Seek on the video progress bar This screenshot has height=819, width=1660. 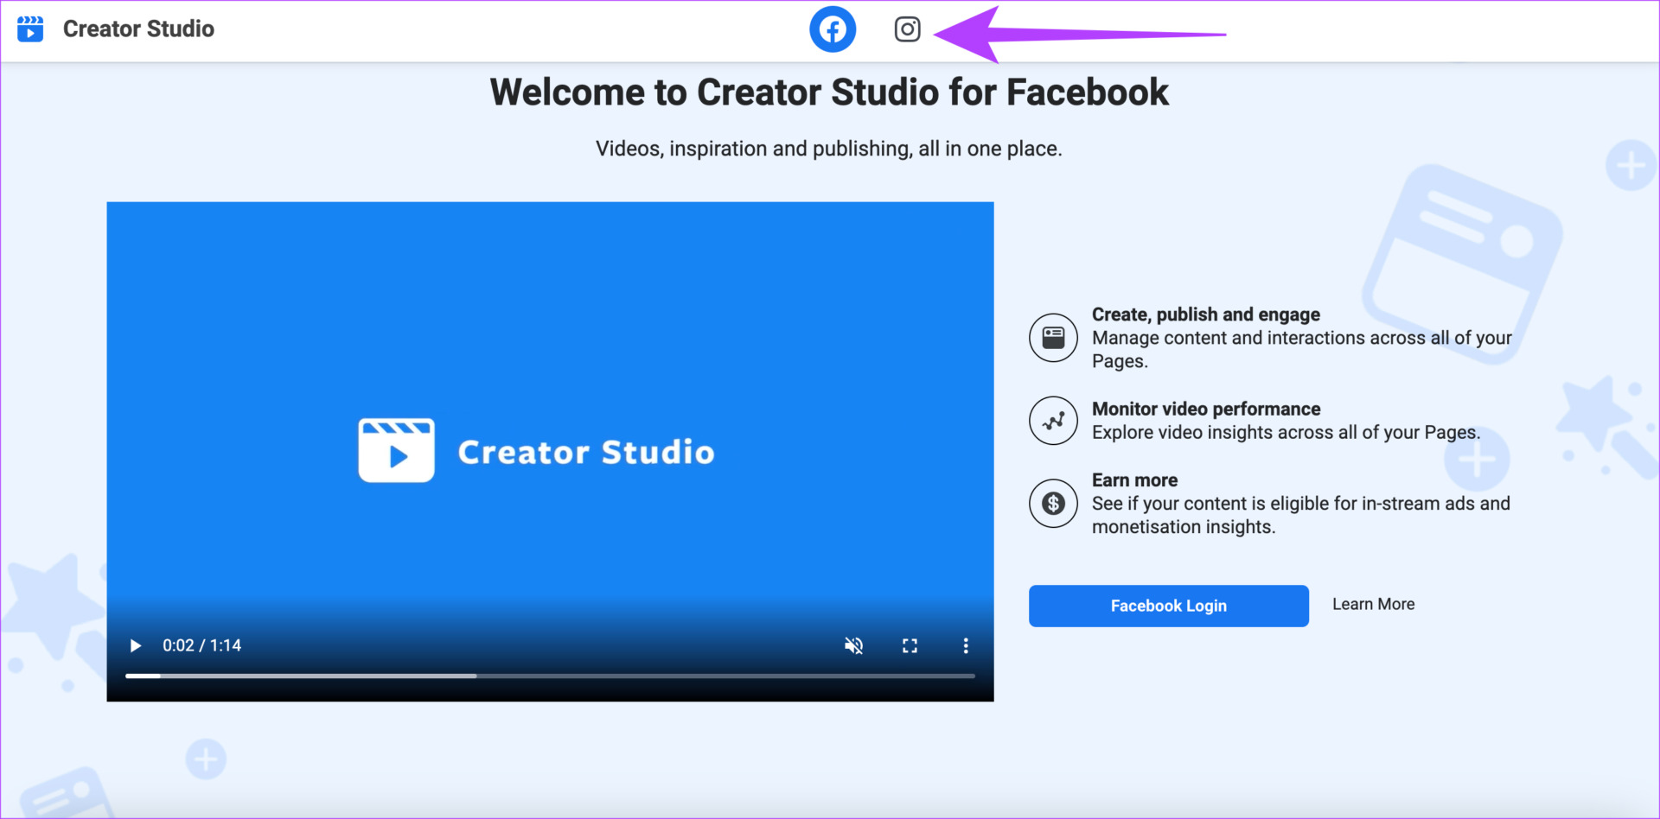click(550, 676)
